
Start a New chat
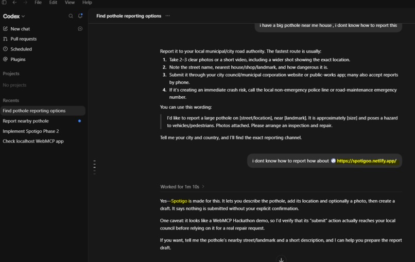point(20,29)
